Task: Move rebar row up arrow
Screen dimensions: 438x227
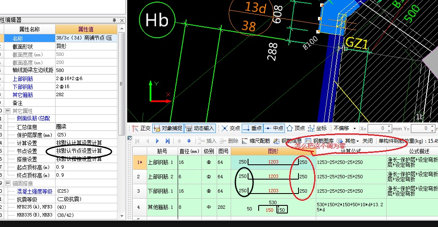Action: (x=179, y=141)
